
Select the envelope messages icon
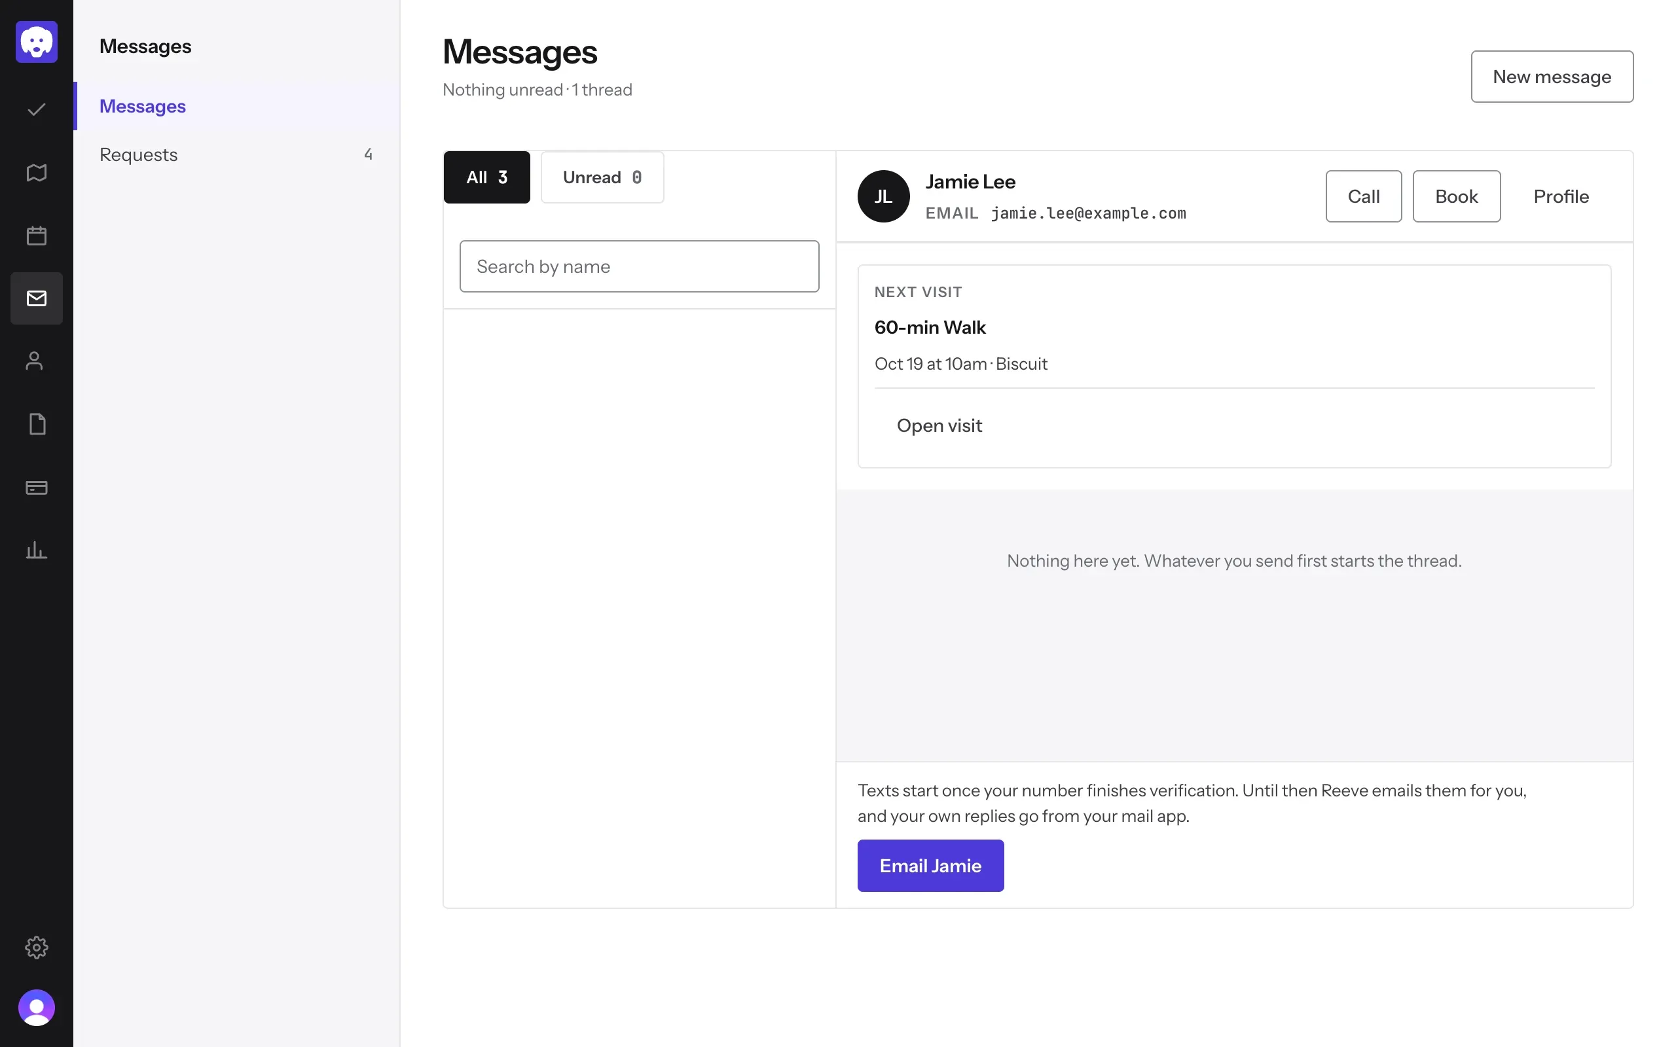(37, 298)
